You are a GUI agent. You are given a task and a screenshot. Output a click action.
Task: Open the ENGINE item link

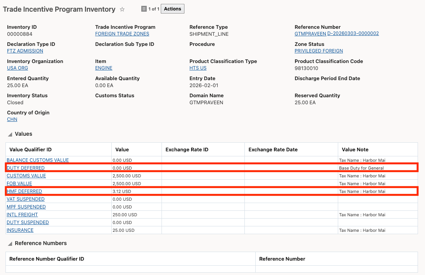coord(103,68)
